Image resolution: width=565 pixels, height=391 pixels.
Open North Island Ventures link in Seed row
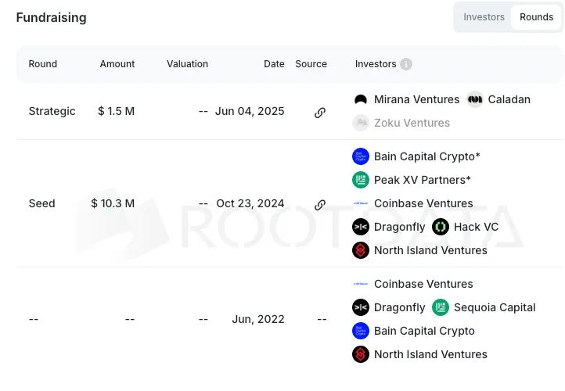pos(430,250)
